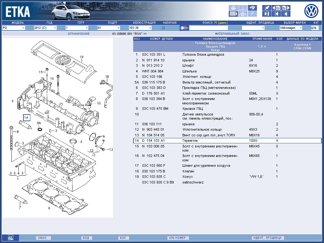Select part row 6 Прокладка ГБЦ
The height and width of the screenshot is (243, 324).
pos(209,88)
